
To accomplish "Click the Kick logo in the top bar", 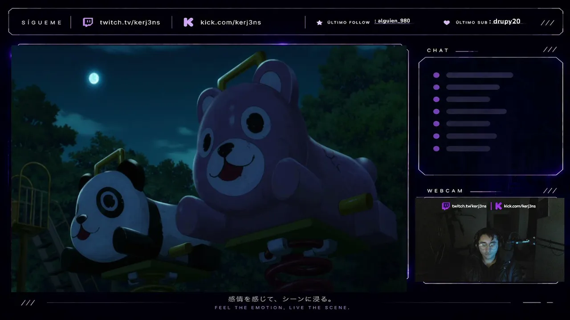I will [188, 22].
